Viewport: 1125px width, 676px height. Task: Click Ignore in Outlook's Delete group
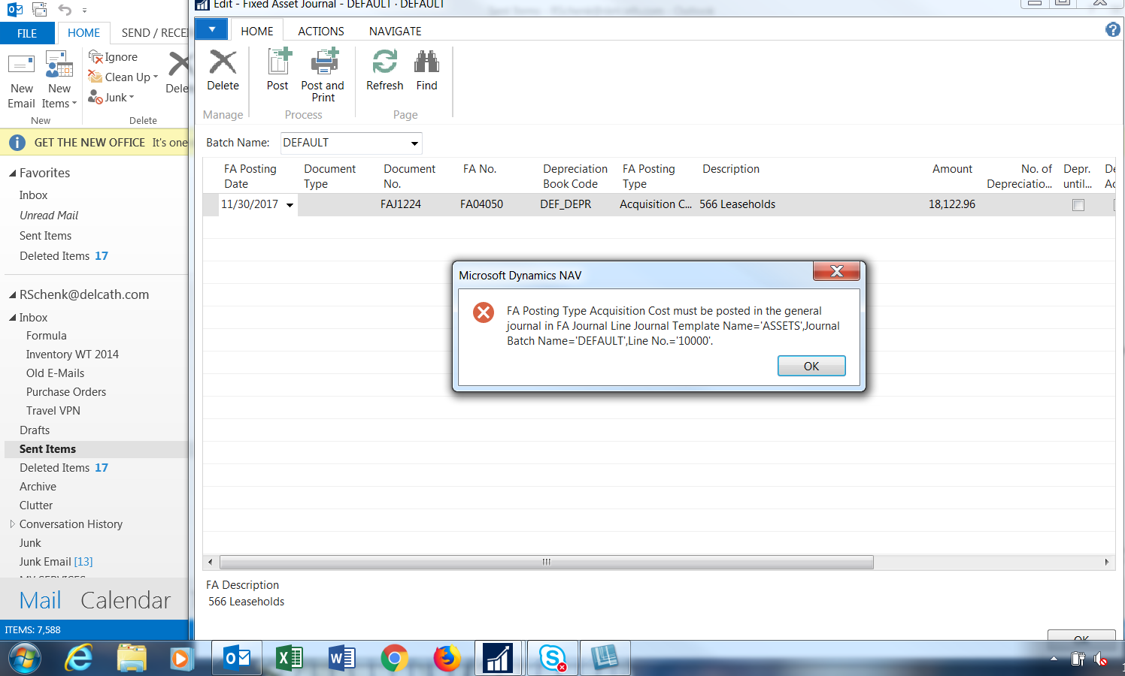click(114, 57)
